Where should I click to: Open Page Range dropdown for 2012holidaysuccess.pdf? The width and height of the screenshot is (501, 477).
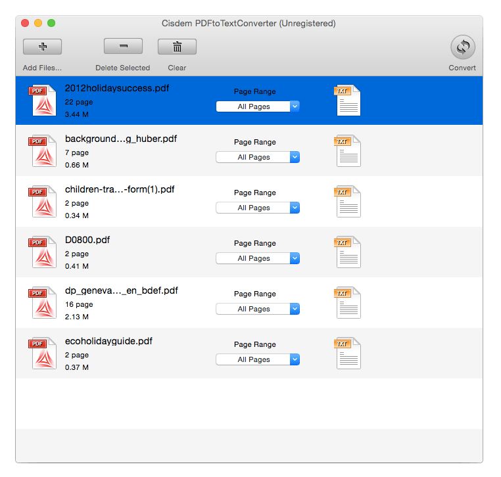(x=258, y=106)
